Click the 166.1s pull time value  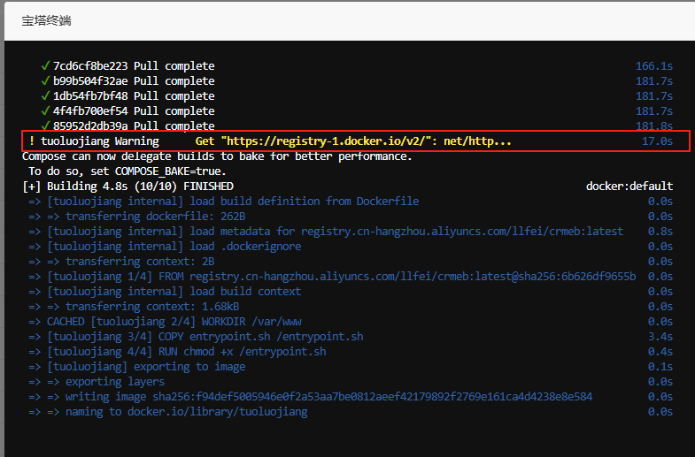pos(653,66)
